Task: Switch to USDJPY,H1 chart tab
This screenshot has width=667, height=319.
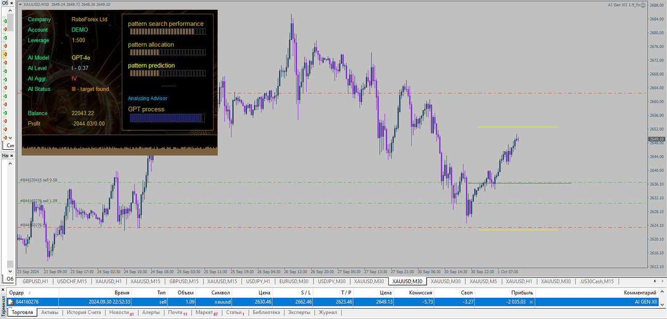Action: [259, 281]
